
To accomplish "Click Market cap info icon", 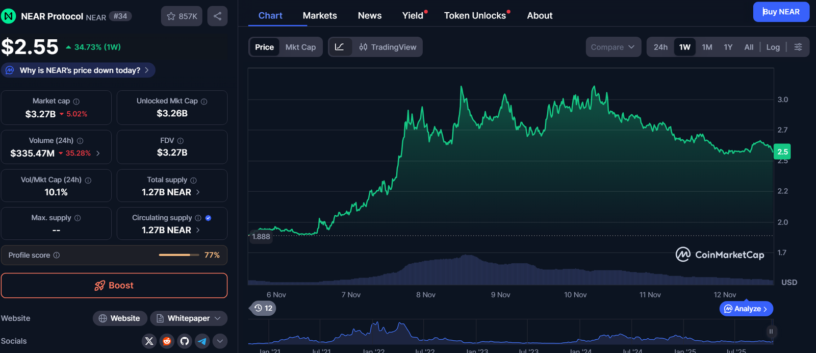I will pos(76,102).
